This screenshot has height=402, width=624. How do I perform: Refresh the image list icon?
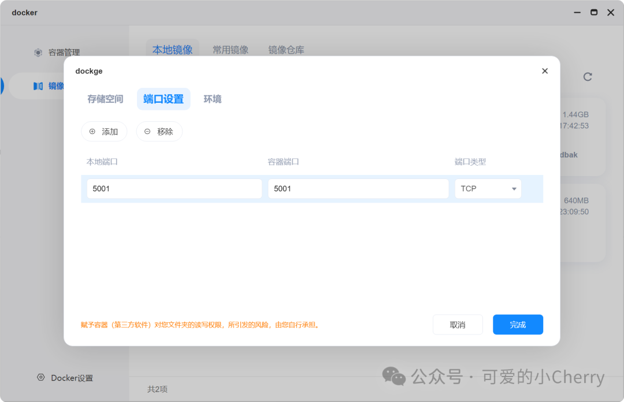pos(588,77)
